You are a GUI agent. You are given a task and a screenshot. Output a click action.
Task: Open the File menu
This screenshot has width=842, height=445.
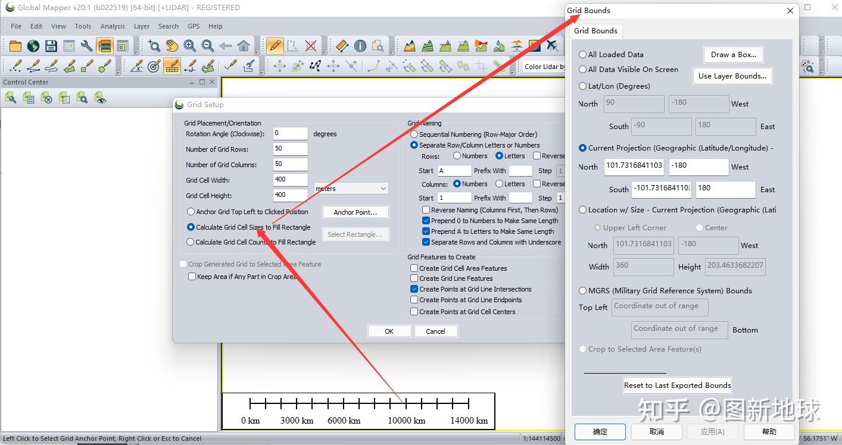(16, 26)
